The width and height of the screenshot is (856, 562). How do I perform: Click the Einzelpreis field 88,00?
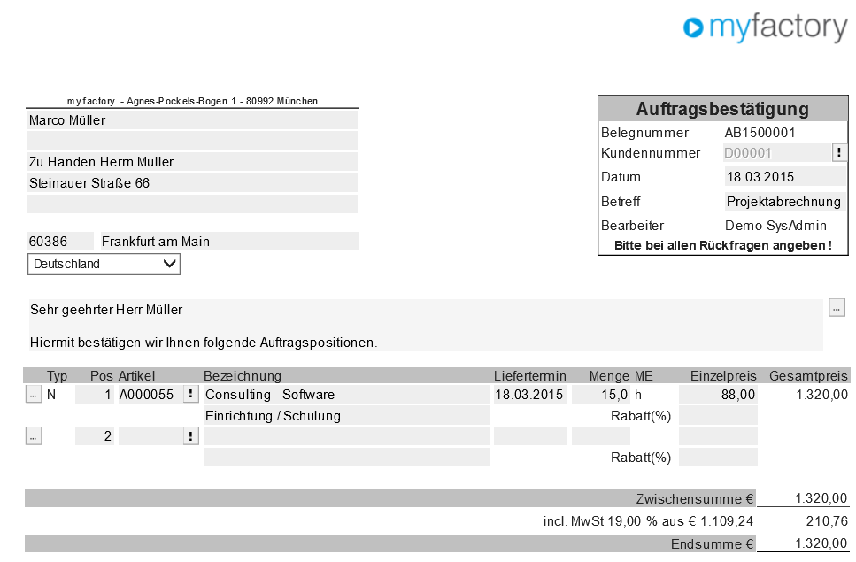click(x=718, y=394)
